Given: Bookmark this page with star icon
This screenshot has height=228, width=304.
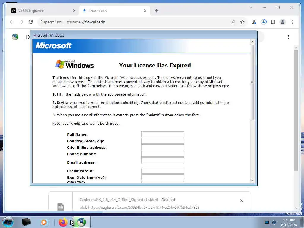Looking at the screenshot, I should (x=242, y=22).
